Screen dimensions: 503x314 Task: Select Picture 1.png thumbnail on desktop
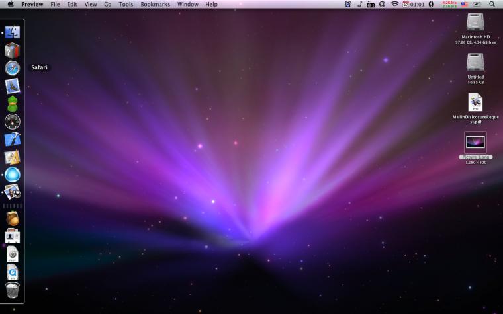(475, 142)
